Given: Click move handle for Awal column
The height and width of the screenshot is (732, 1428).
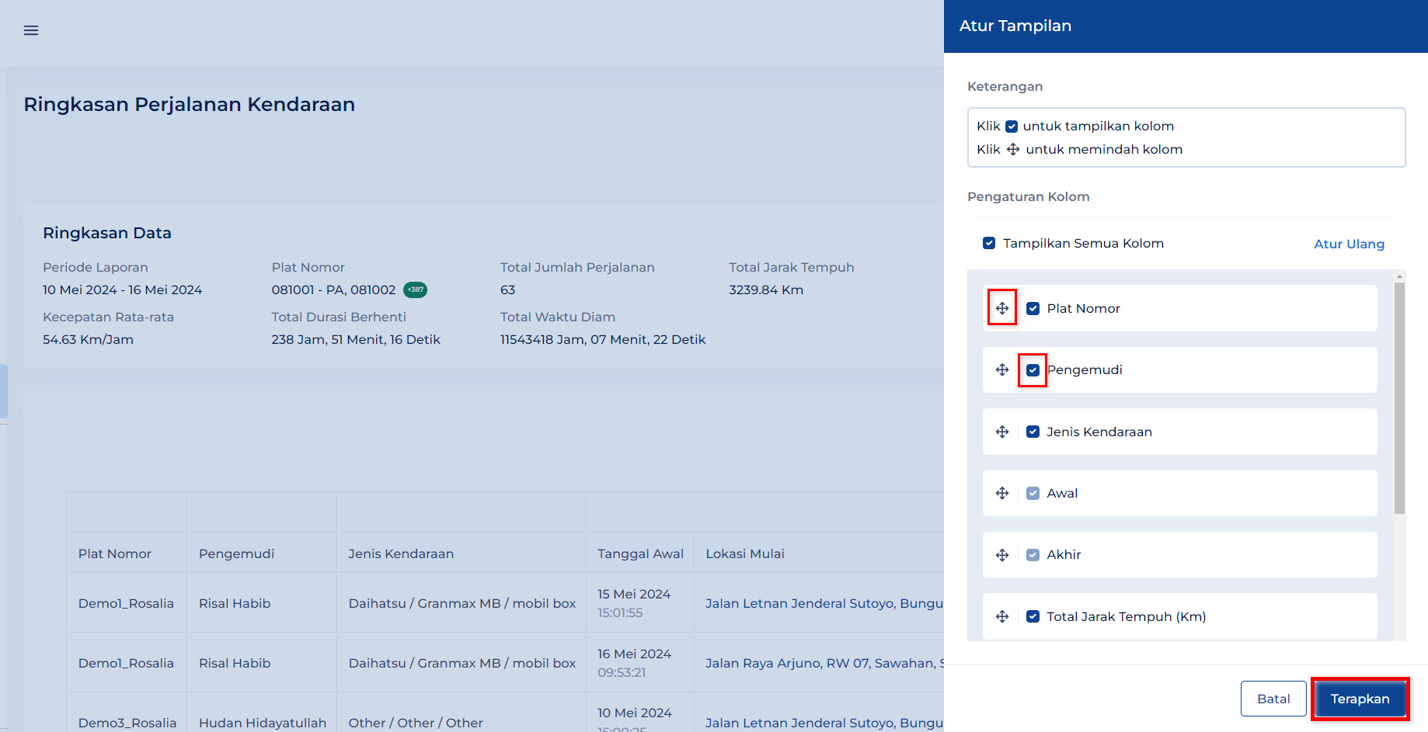Looking at the screenshot, I should 1002,493.
